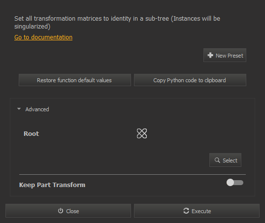Click the Keep Part Transform label

[x=52, y=185]
